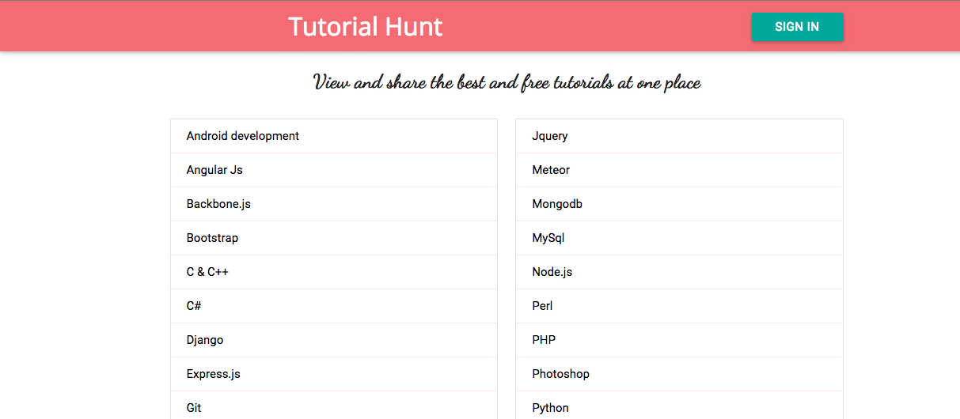Select the Jquery category
The image size is (960, 419).
click(679, 136)
